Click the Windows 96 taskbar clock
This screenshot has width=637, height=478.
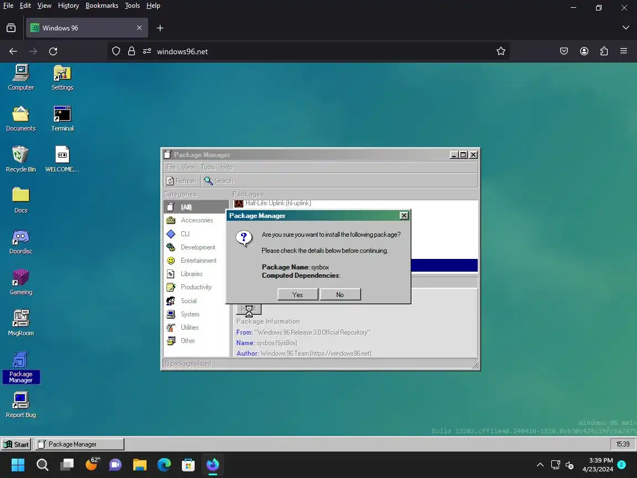[x=623, y=444]
